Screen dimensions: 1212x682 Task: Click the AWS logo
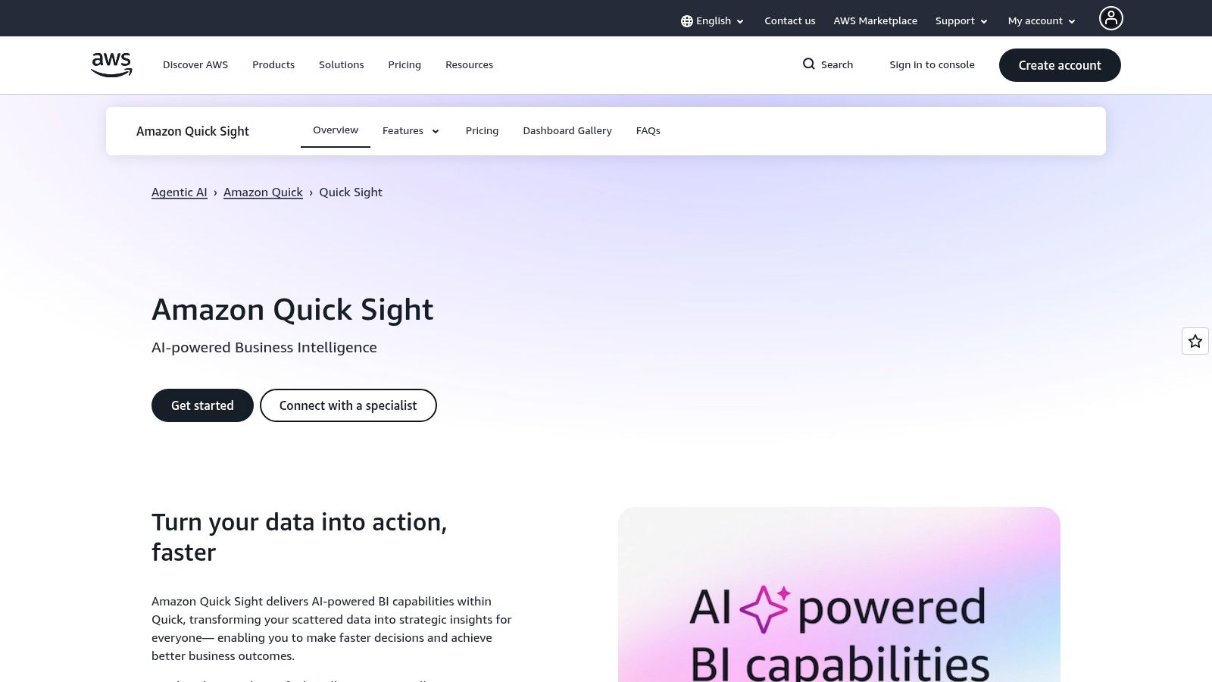coord(111,64)
